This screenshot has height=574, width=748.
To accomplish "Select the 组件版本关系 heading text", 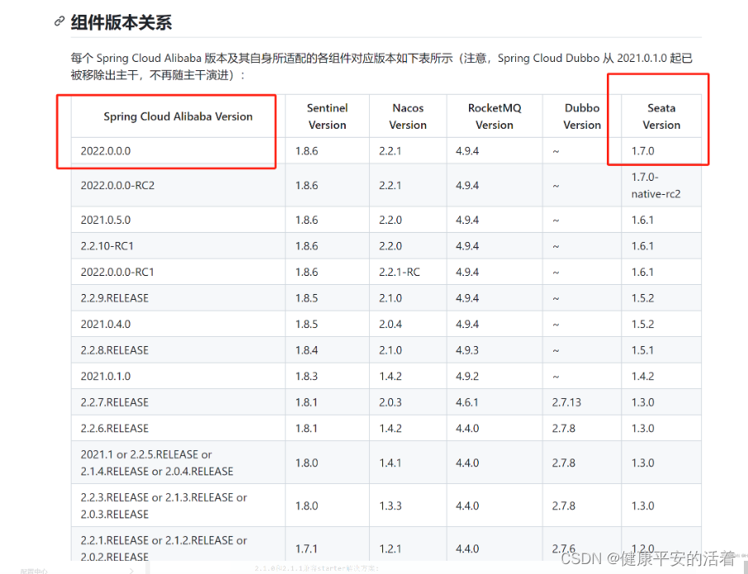I will (121, 22).
